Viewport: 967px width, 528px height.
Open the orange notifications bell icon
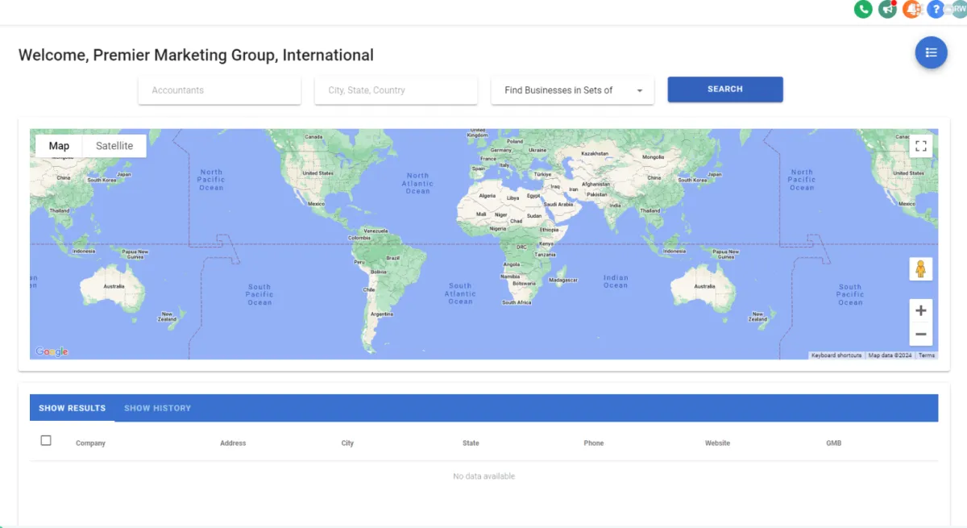point(911,9)
